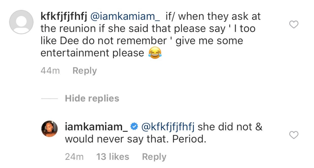The image size is (314, 168).
Task: Click the 'entertainment please' comment text
Action: click(x=92, y=53)
